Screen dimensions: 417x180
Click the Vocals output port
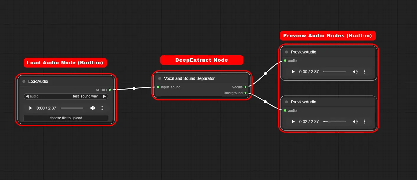(246, 87)
